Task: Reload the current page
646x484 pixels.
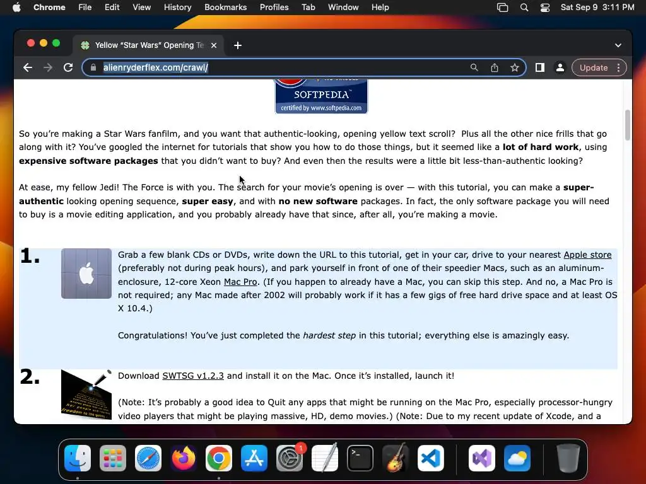Action: pos(68,67)
